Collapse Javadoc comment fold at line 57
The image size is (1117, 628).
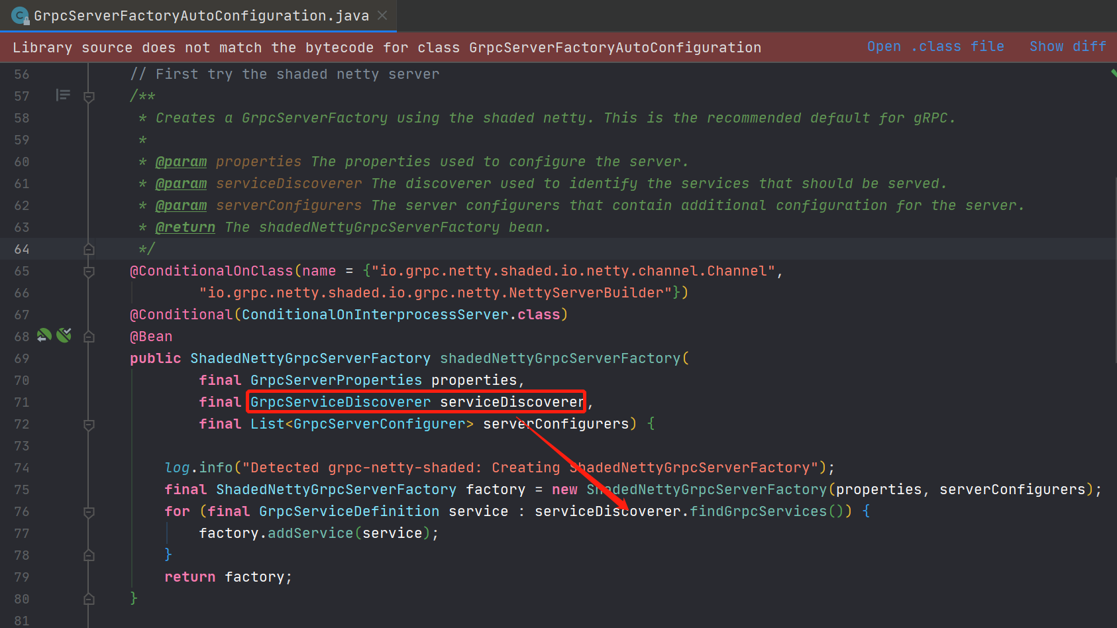pyautogui.click(x=89, y=97)
